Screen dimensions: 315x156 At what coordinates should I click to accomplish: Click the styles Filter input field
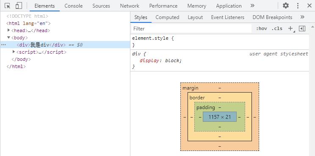(x=191, y=29)
